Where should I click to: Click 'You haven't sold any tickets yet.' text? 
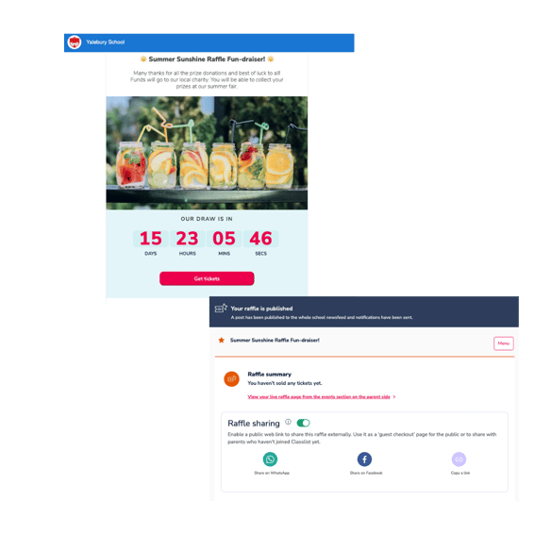pyautogui.click(x=285, y=383)
